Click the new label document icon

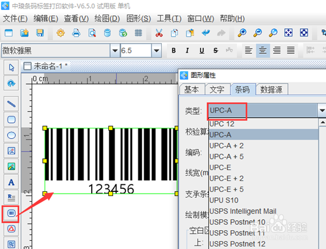point(8,33)
